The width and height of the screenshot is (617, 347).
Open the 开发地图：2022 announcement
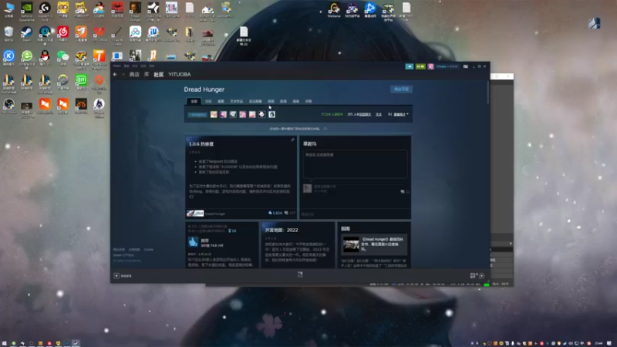tap(282, 230)
